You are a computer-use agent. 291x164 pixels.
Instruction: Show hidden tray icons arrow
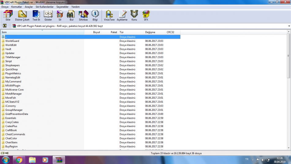click(253, 160)
